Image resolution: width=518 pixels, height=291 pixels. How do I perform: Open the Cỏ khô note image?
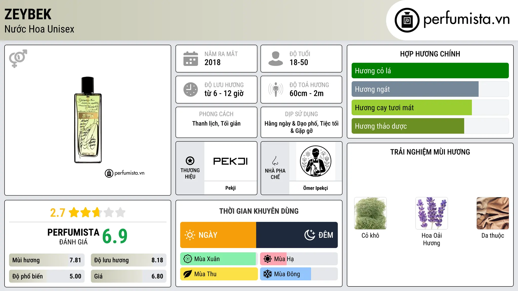coord(370,213)
